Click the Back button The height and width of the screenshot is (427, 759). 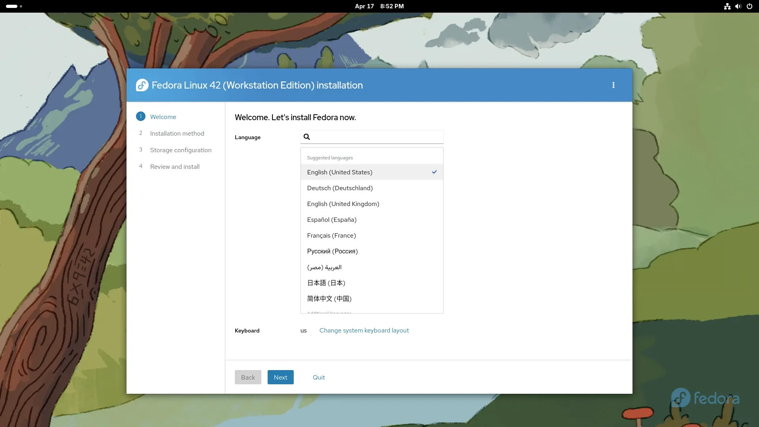coord(248,377)
